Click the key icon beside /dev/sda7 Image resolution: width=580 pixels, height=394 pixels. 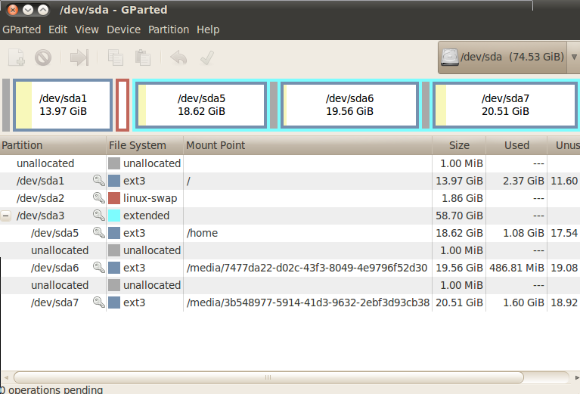pos(99,302)
